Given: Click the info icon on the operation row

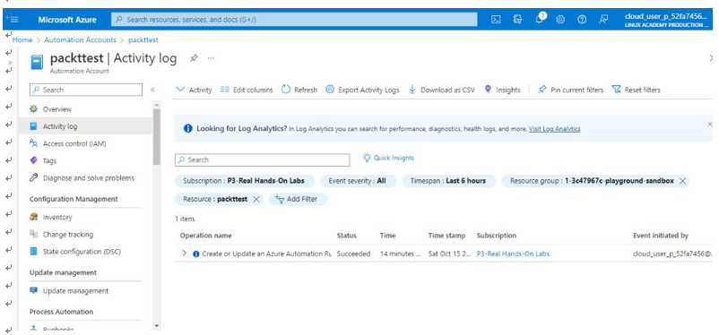Looking at the screenshot, I should point(195,253).
